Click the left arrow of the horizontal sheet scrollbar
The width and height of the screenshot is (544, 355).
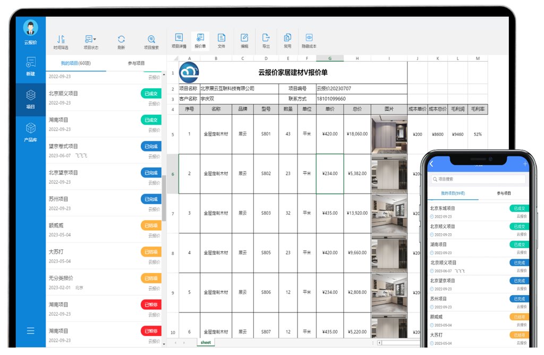pyautogui.click(x=379, y=343)
